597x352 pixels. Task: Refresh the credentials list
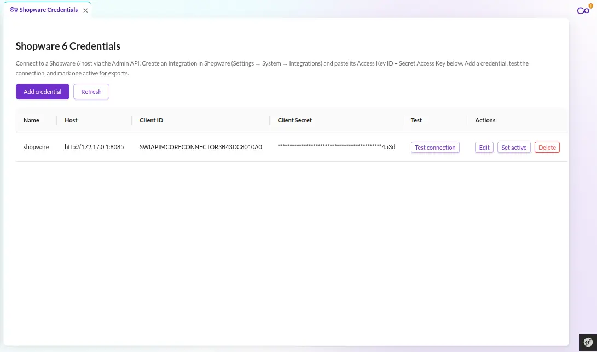click(91, 92)
